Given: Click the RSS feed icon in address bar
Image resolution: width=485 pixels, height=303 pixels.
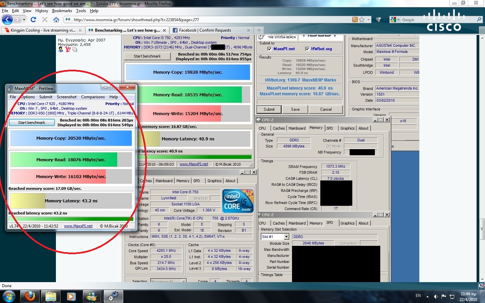Looking at the screenshot, I should pos(355,20).
